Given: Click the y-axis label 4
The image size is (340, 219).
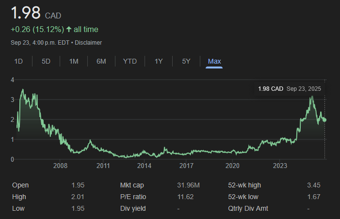Looking at the screenshot, I should (12, 80).
